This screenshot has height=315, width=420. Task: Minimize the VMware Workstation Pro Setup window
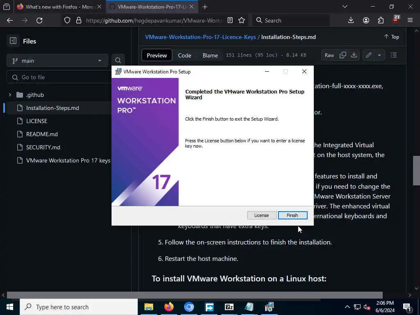(267, 71)
